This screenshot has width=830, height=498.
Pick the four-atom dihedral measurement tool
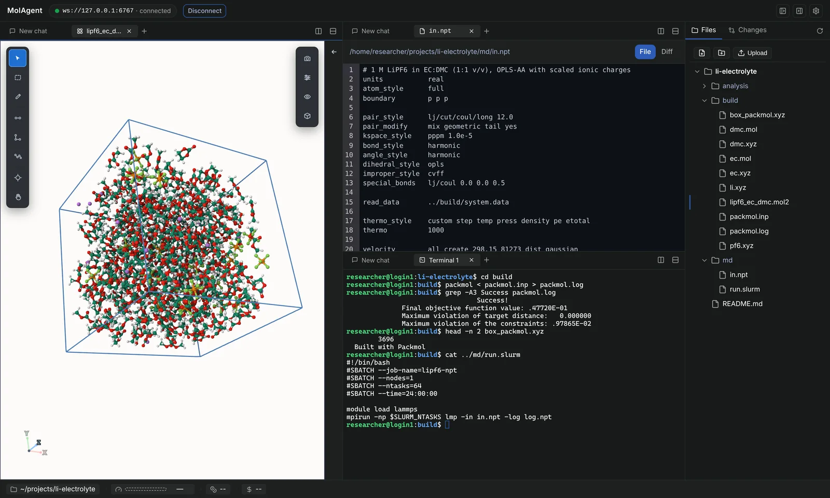pos(18,157)
